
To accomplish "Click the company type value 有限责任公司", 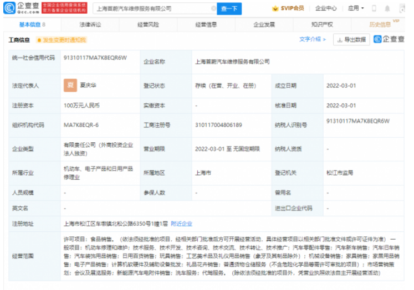I will (98, 149).
